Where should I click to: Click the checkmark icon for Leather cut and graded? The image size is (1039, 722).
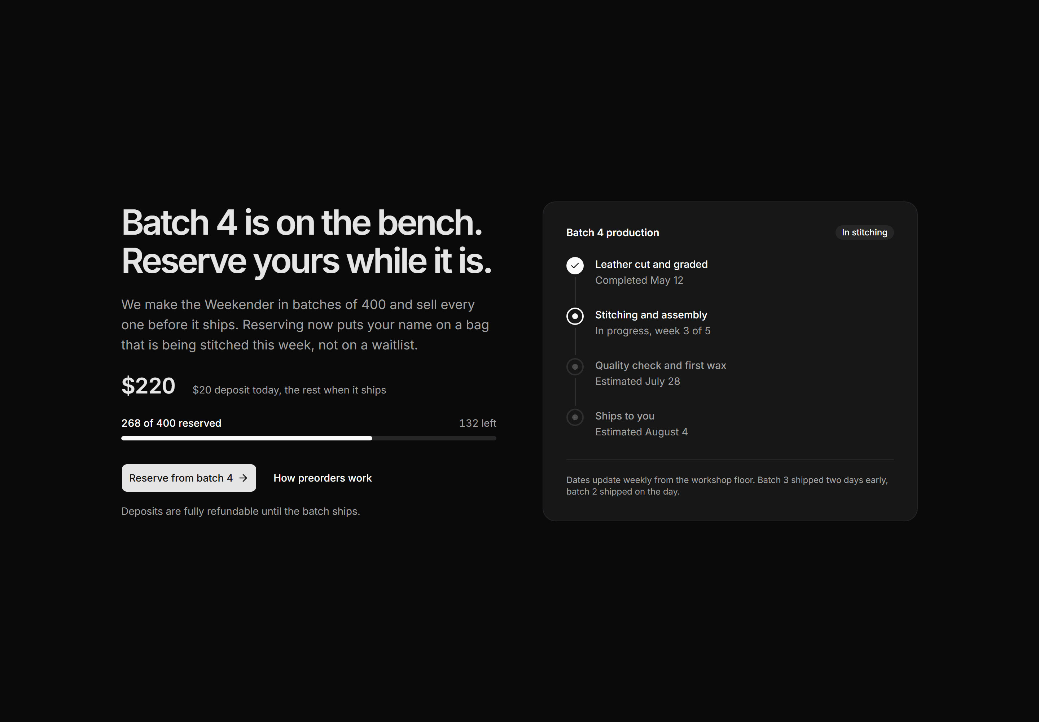click(x=575, y=266)
